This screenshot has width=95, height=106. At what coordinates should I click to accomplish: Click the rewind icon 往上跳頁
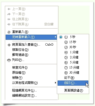point(9,19)
